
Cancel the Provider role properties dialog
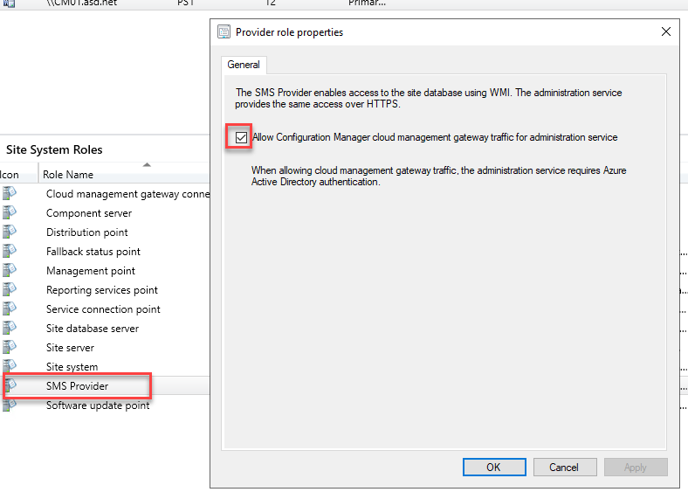pos(564,467)
